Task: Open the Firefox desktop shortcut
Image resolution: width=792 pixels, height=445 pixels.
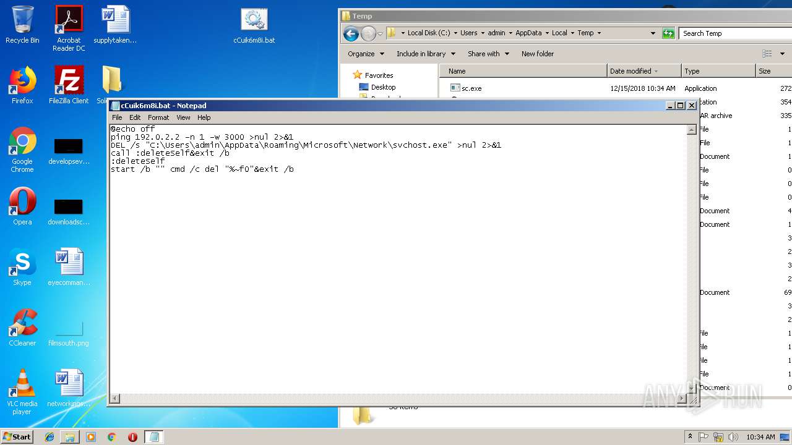Action: click(22, 85)
